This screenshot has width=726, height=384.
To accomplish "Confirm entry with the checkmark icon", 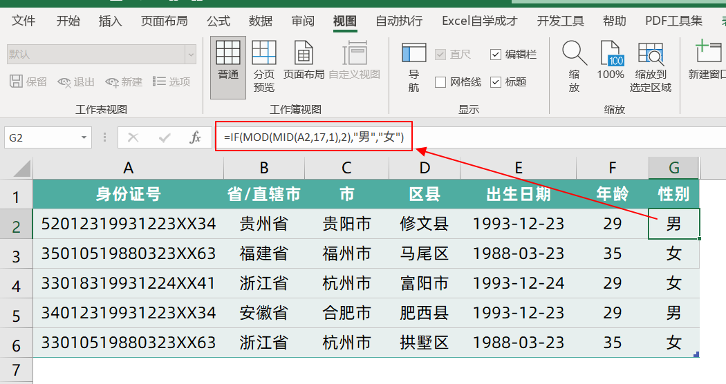I will 165,137.
